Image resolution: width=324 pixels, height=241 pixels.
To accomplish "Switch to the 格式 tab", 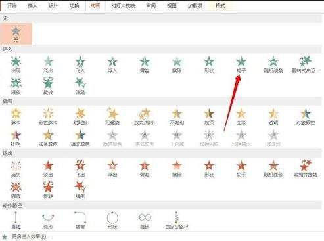I will 220,6.
